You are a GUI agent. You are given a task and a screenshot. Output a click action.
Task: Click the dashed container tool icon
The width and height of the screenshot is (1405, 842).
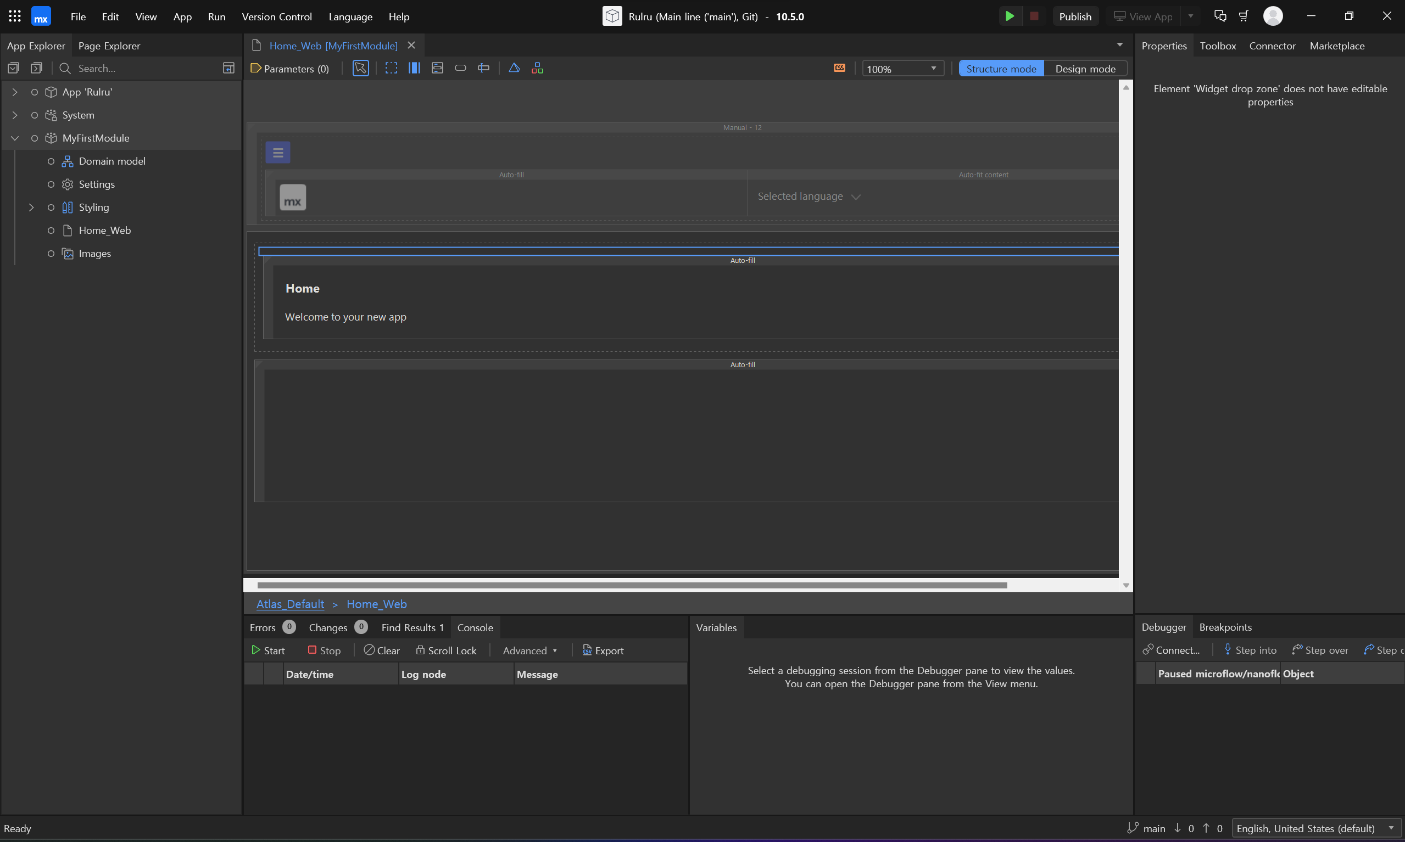[391, 68]
